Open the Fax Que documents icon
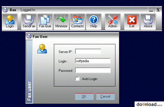The height and width of the screenshot is (107, 164). point(45,20)
